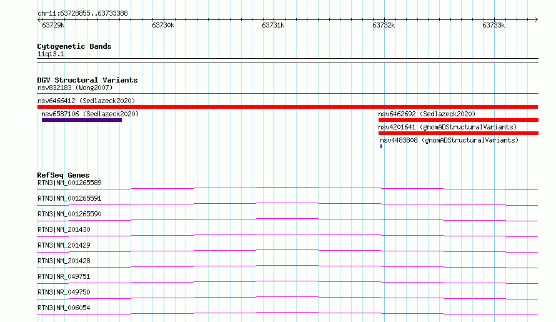
Task: Open nsv6462692 (Sedlazeck2020) variant label
Action: click(x=427, y=114)
